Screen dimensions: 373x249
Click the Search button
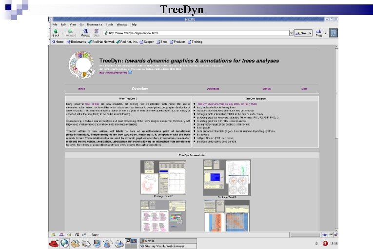tap(303, 33)
